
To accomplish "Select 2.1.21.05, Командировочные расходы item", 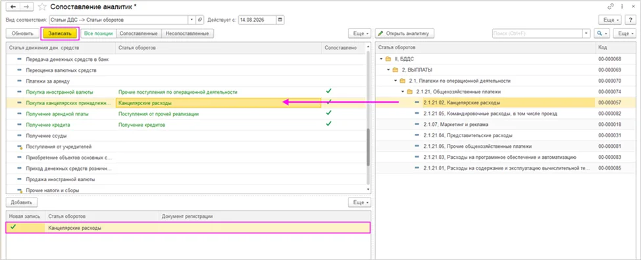I will tap(490, 114).
